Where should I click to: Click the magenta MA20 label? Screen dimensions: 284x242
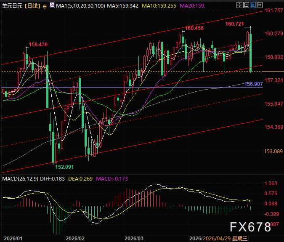coord(192,6)
